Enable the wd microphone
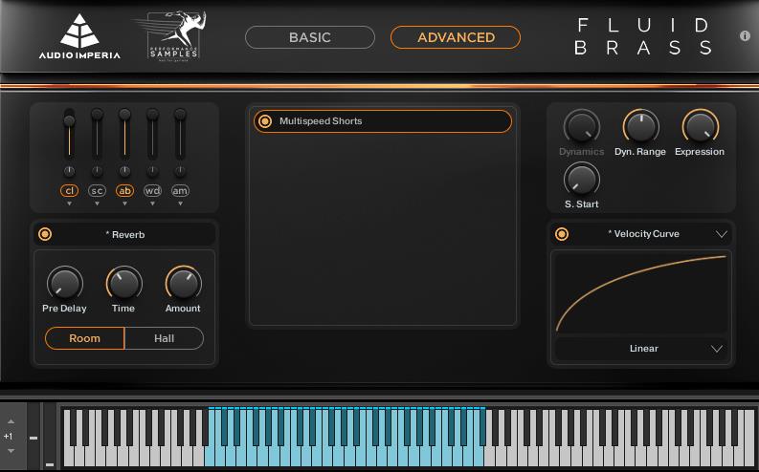 [152, 191]
